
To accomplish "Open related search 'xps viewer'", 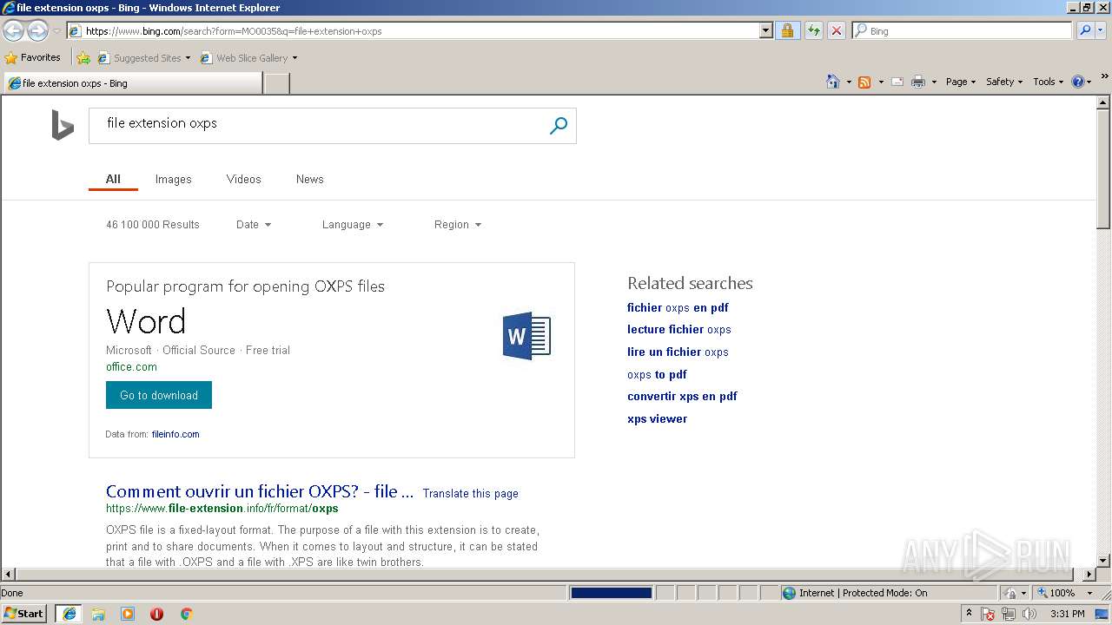I will (x=657, y=418).
